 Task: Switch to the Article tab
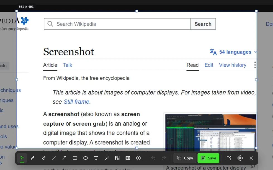click(x=50, y=65)
